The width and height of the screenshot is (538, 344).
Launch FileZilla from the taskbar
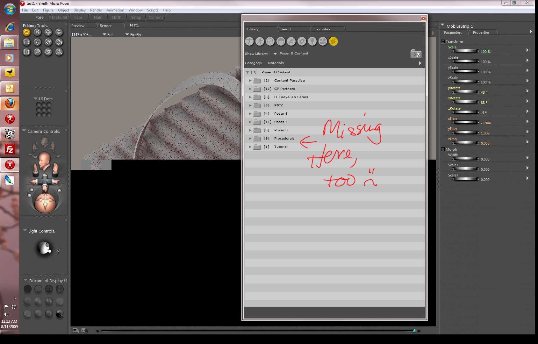pyautogui.click(x=10, y=149)
